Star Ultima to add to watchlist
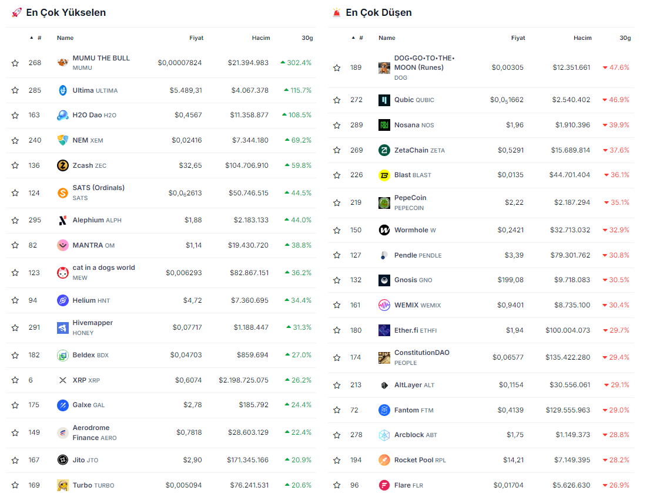660x494 pixels. (x=15, y=90)
